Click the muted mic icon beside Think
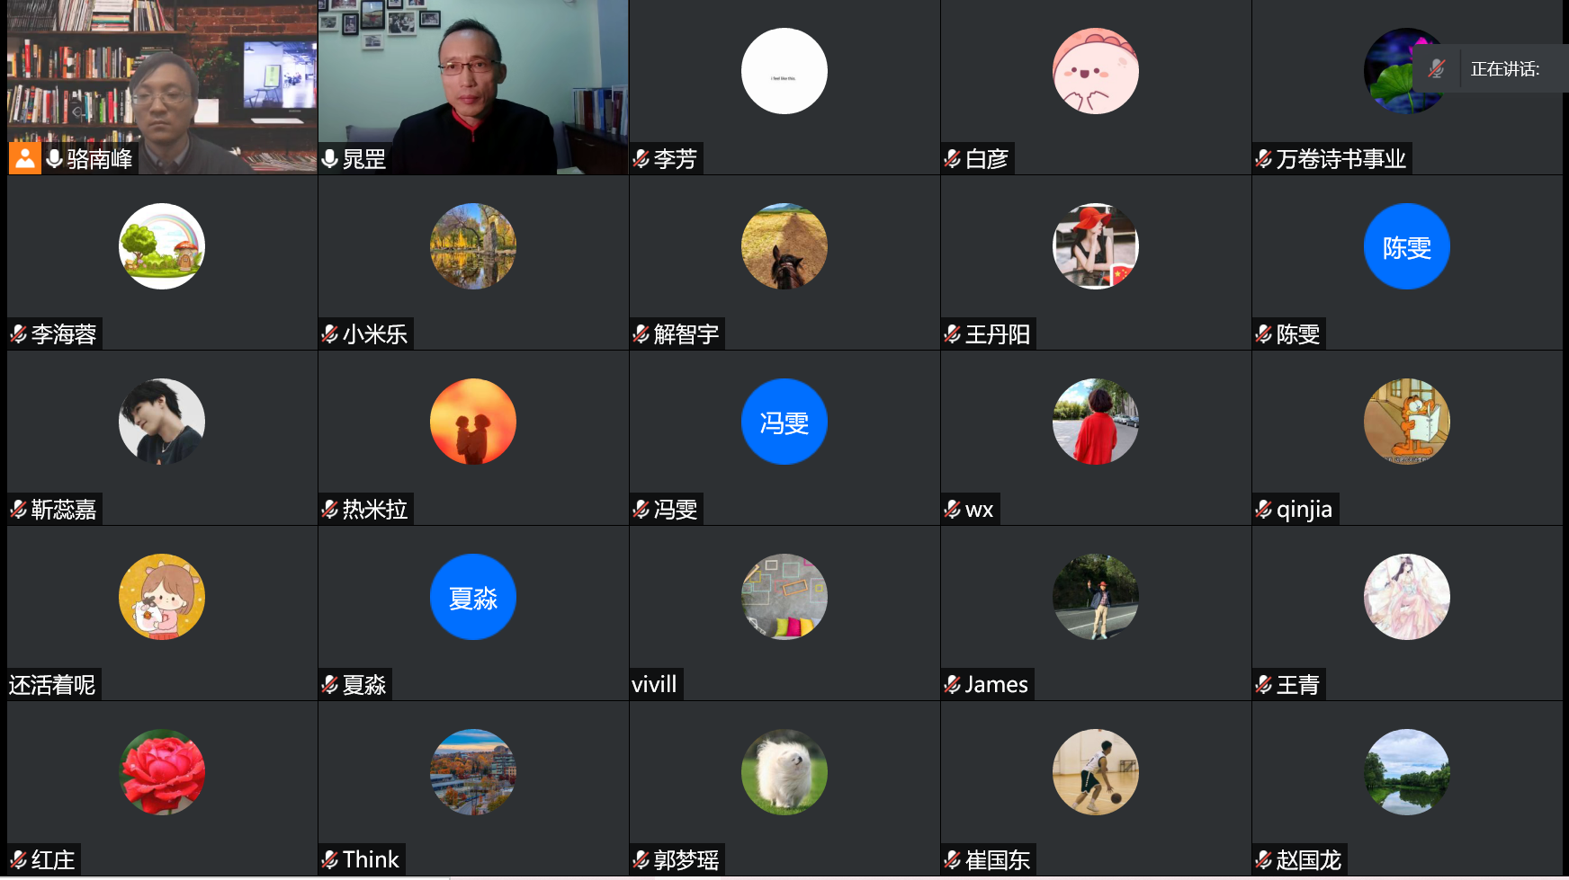 point(330,860)
